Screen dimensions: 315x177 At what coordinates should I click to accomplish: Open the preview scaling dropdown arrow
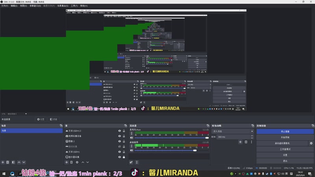click(x=26, y=114)
